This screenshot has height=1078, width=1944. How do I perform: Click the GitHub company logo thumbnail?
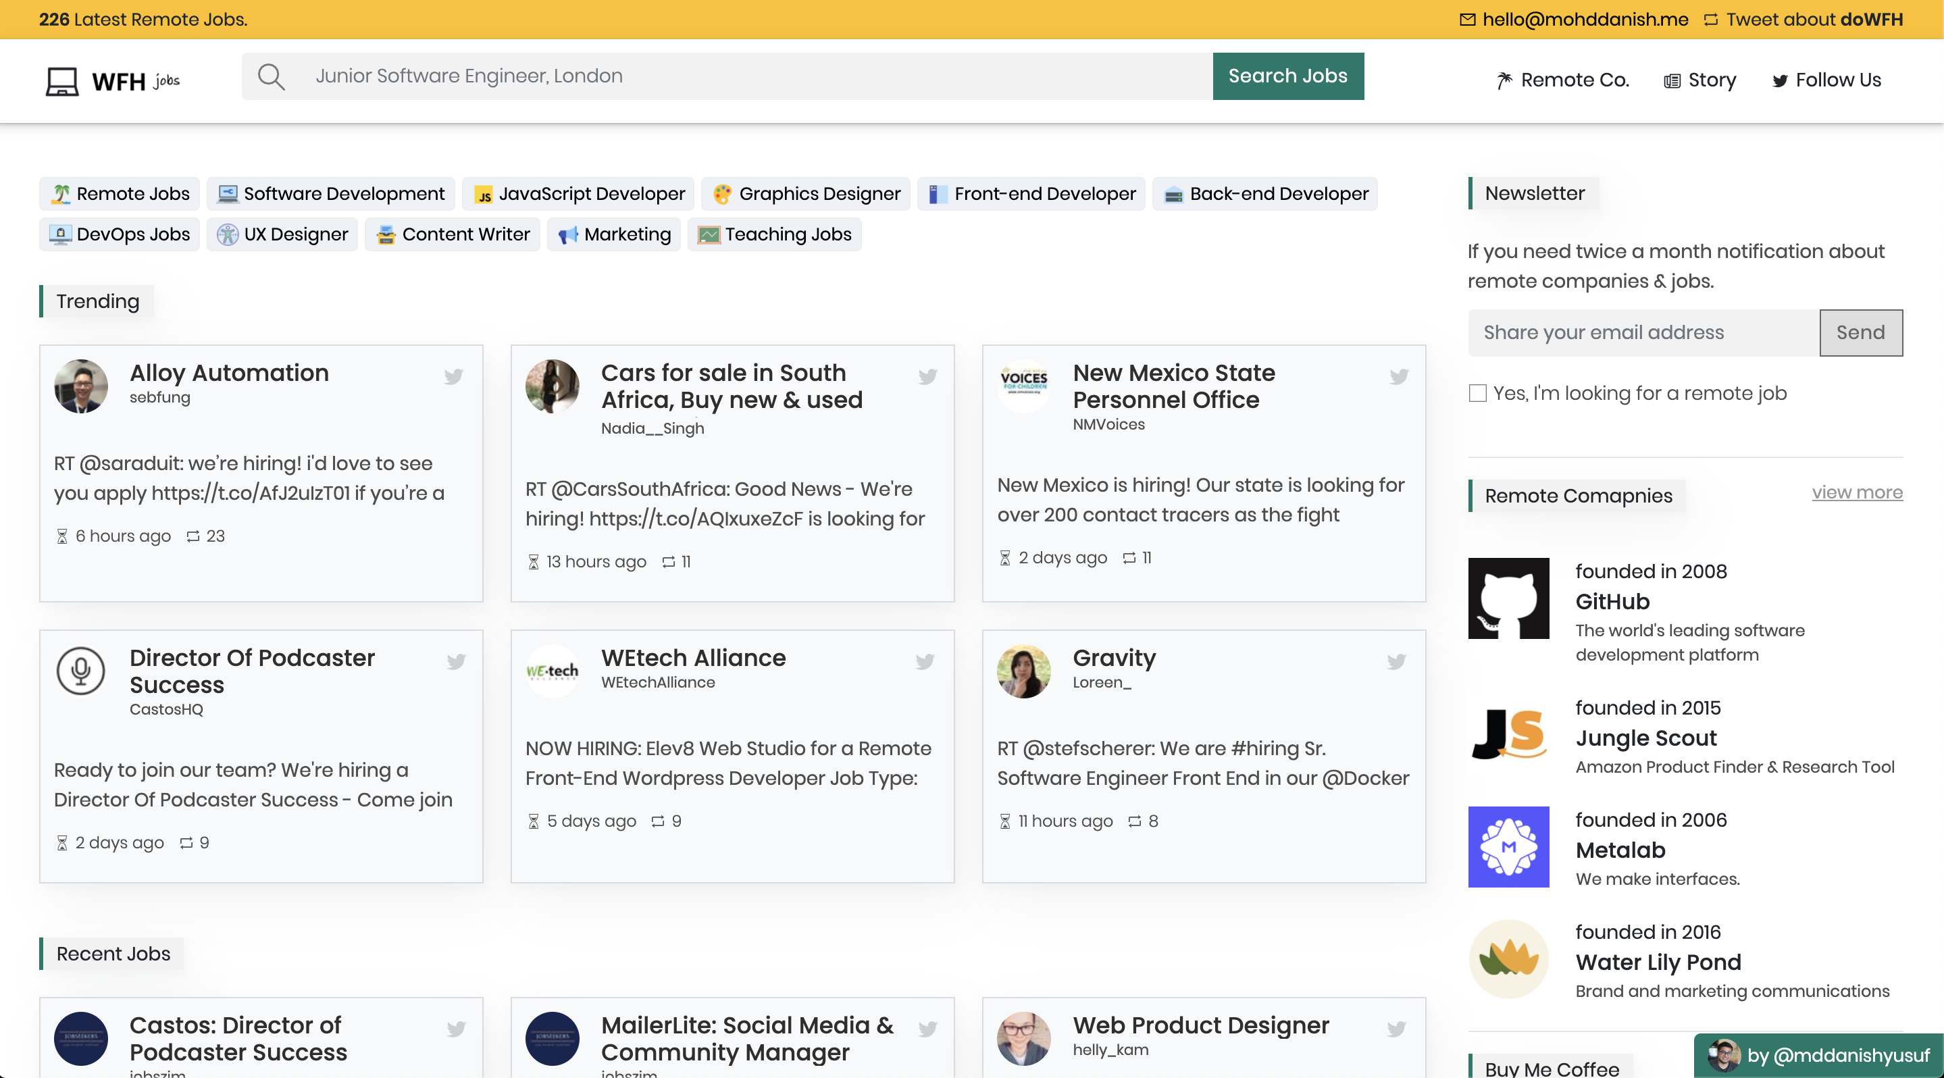click(x=1508, y=598)
